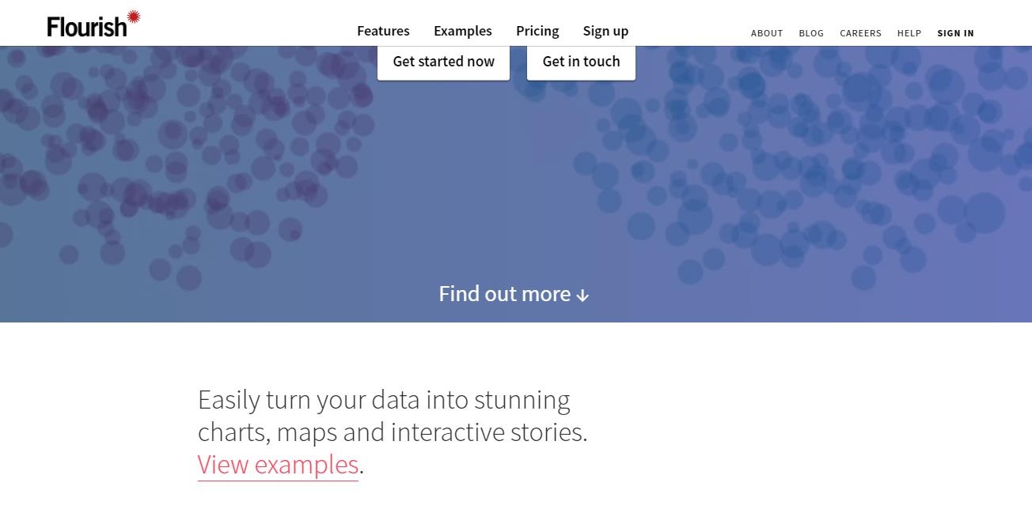Open the Features menu item

point(383,31)
